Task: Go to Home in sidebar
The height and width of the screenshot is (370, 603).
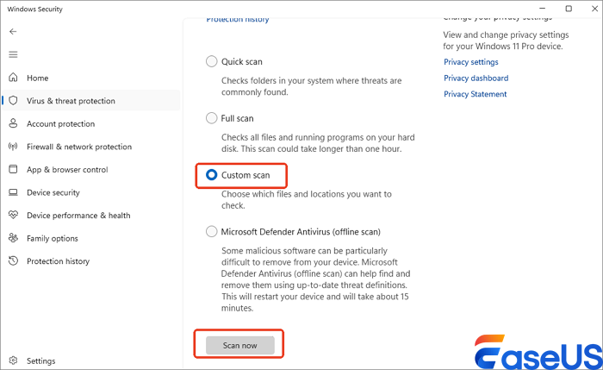Action: 91,78
